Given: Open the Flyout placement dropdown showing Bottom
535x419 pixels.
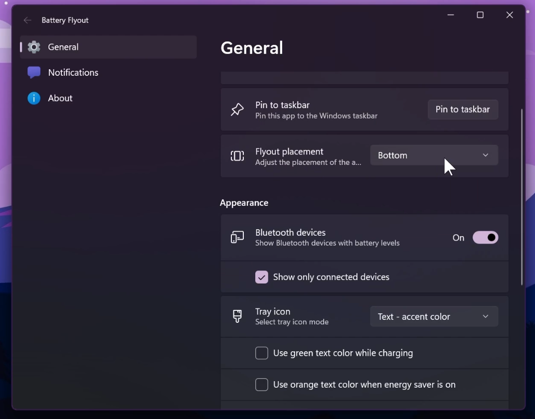Looking at the screenshot, I should pos(433,155).
